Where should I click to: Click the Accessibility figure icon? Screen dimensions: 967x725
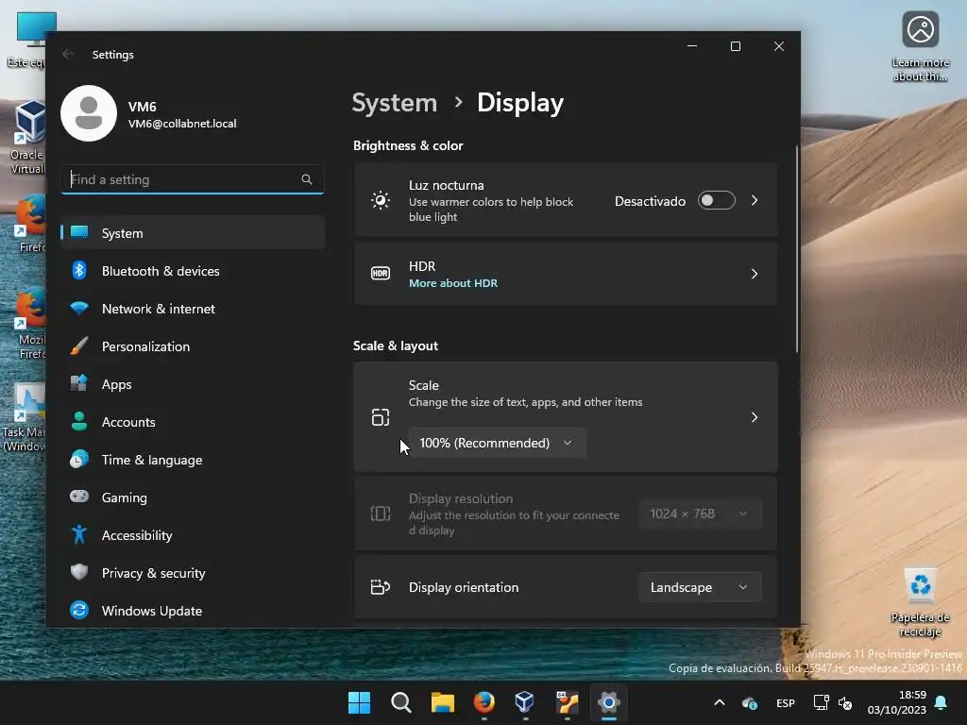pyautogui.click(x=79, y=534)
